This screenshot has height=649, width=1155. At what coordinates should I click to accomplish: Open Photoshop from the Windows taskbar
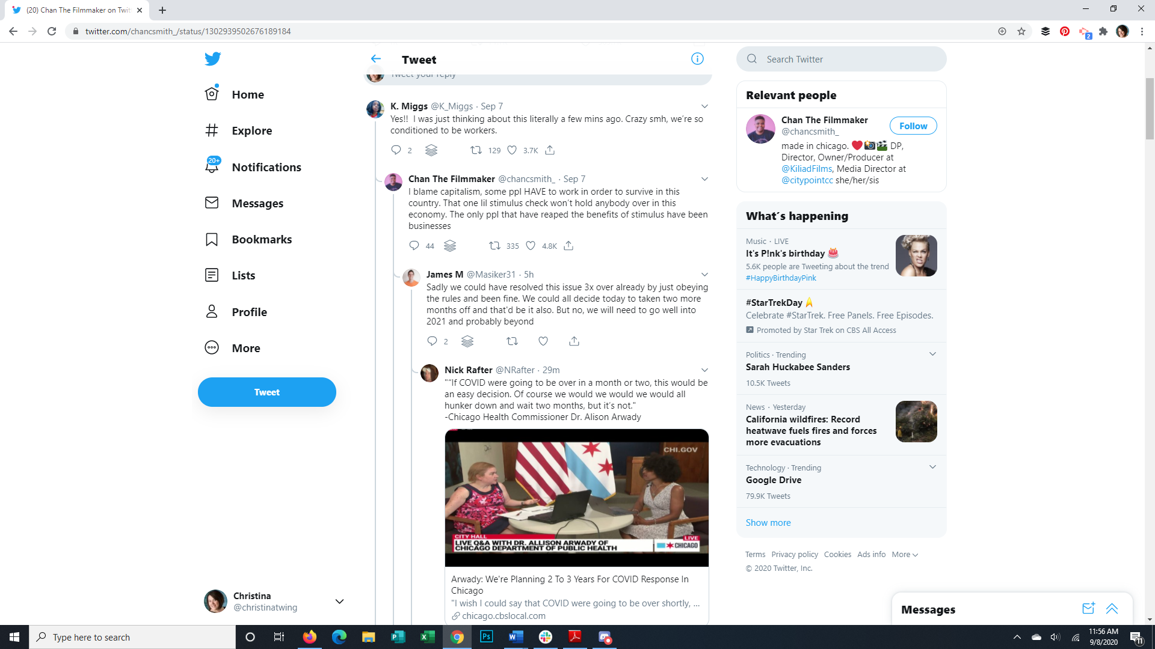486,637
